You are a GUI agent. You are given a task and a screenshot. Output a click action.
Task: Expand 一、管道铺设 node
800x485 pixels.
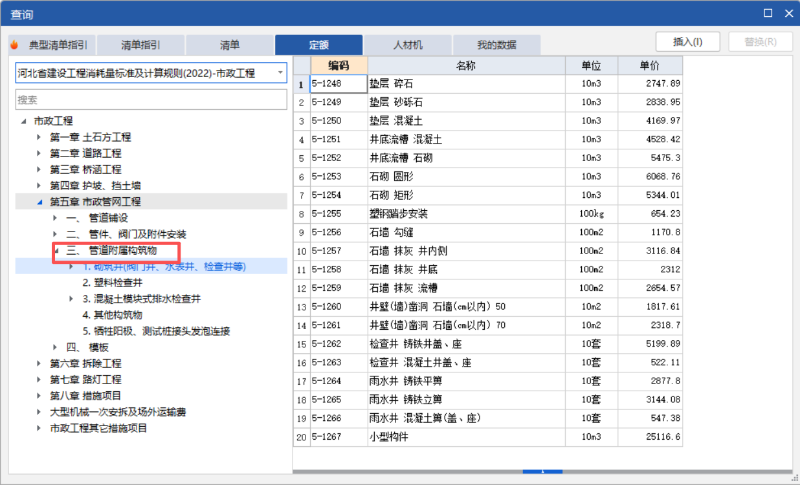click(x=55, y=218)
